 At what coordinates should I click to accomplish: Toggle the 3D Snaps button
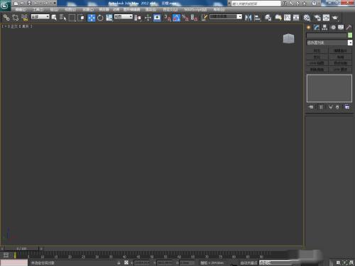(x=168, y=18)
